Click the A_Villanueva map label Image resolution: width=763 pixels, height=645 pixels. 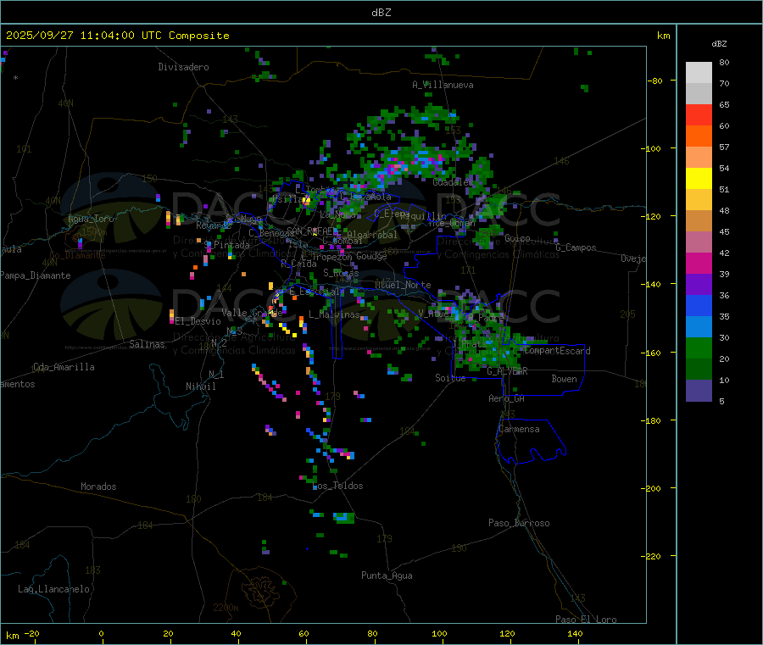pos(443,85)
